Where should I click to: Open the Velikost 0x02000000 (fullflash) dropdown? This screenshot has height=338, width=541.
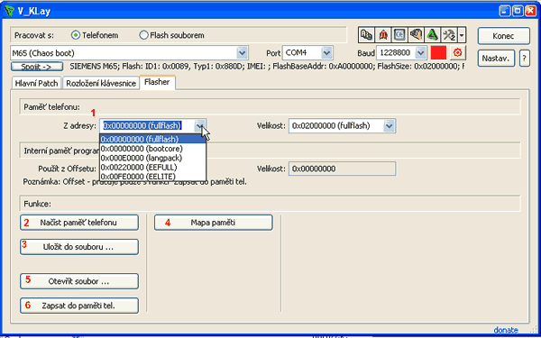[x=390, y=126]
